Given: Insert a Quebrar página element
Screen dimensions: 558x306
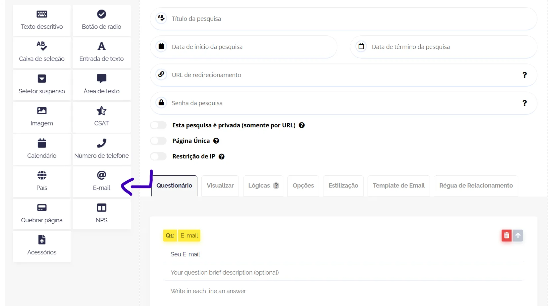Looking at the screenshot, I should (42, 214).
